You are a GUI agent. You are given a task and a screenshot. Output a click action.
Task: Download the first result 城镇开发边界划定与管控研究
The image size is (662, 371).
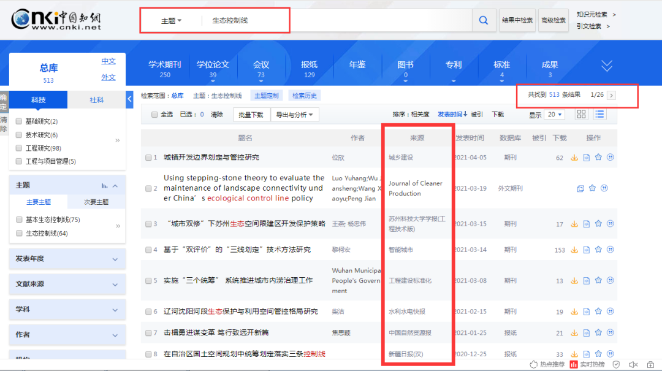(x=574, y=158)
